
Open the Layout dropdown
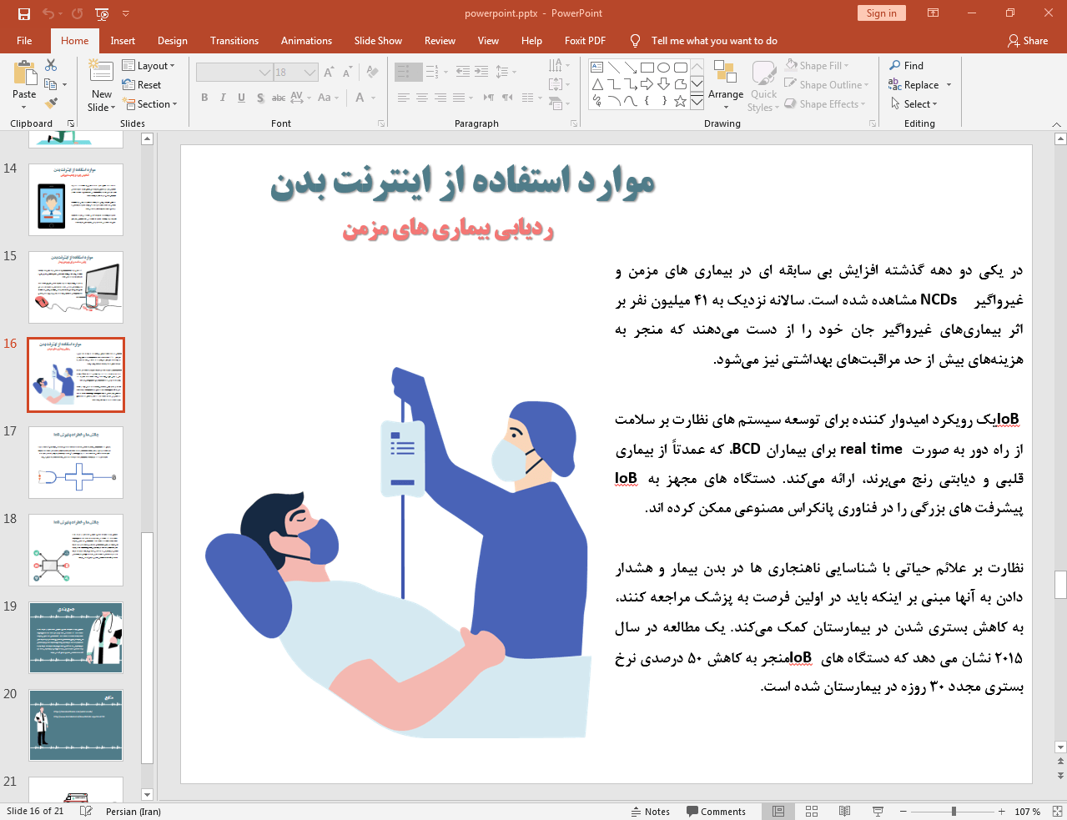click(149, 65)
